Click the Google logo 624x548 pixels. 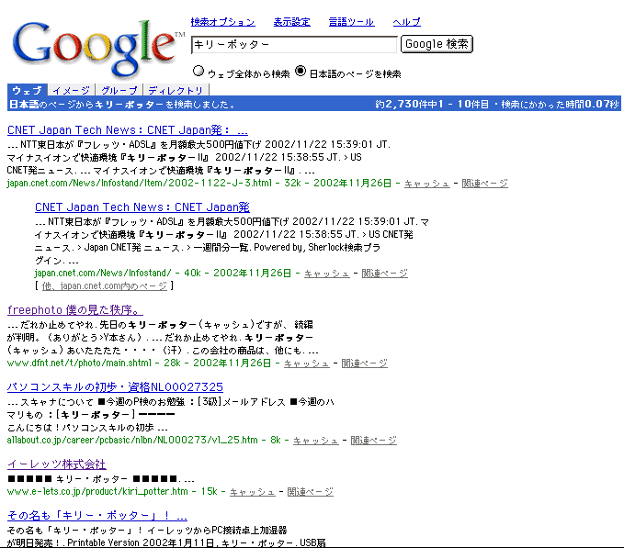point(96,46)
